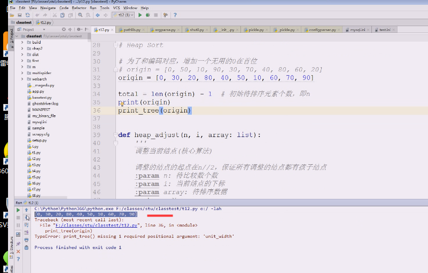Open Structure side tool window
The image size is (428, 273).
(x=11, y=247)
